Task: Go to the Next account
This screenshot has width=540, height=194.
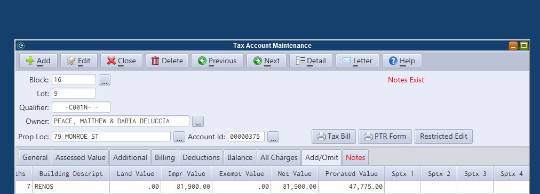Action: 267,61
